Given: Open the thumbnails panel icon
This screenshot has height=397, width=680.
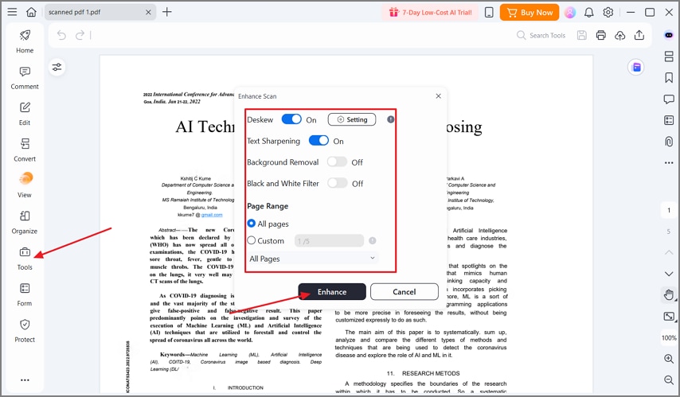Looking at the screenshot, I should [x=669, y=56].
